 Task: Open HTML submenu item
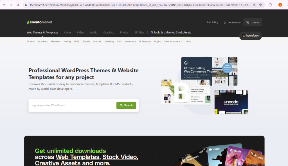(x=77, y=42)
